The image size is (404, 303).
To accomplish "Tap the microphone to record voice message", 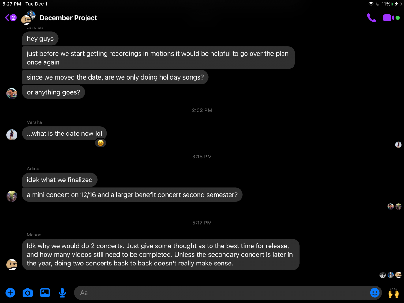I will (62, 293).
